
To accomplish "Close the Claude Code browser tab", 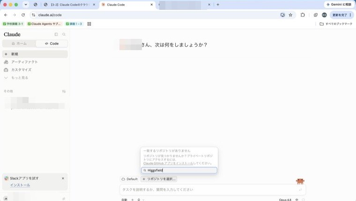I will click(x=152, y=5).
